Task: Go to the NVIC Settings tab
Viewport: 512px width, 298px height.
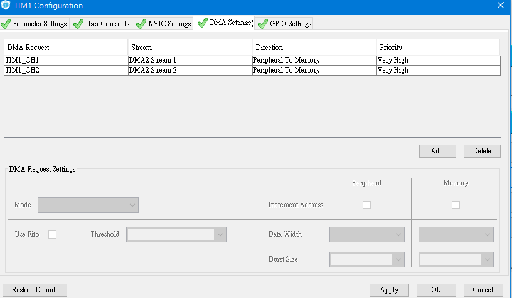Action: (x=164, y=24)
